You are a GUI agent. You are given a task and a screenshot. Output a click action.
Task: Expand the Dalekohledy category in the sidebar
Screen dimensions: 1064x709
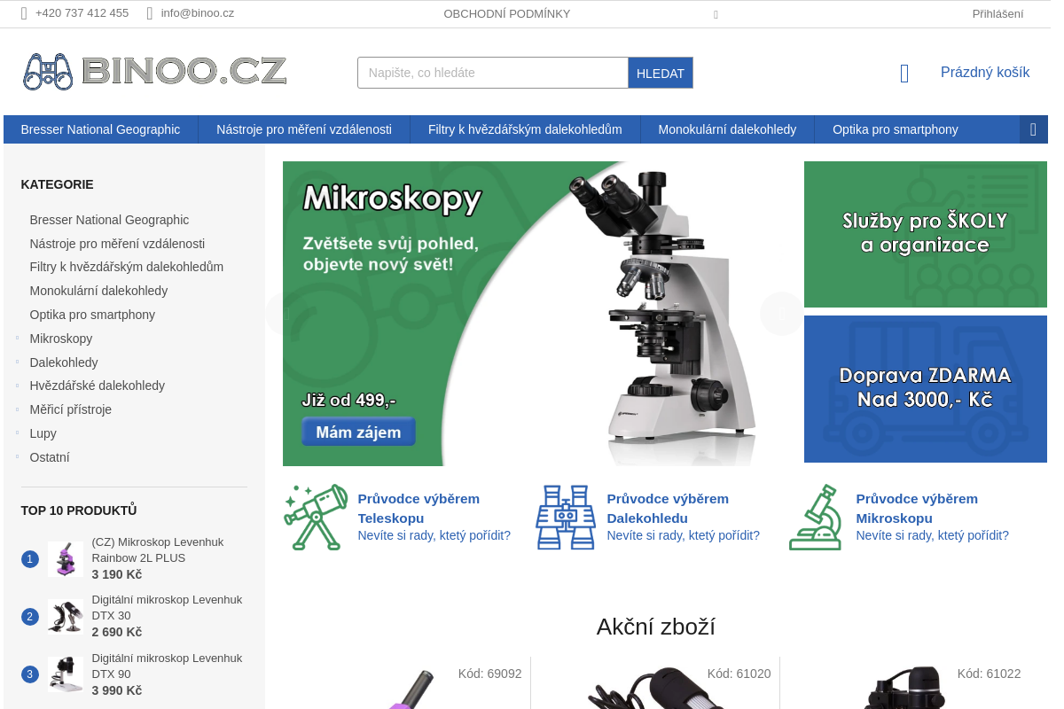tap(15, 362)
